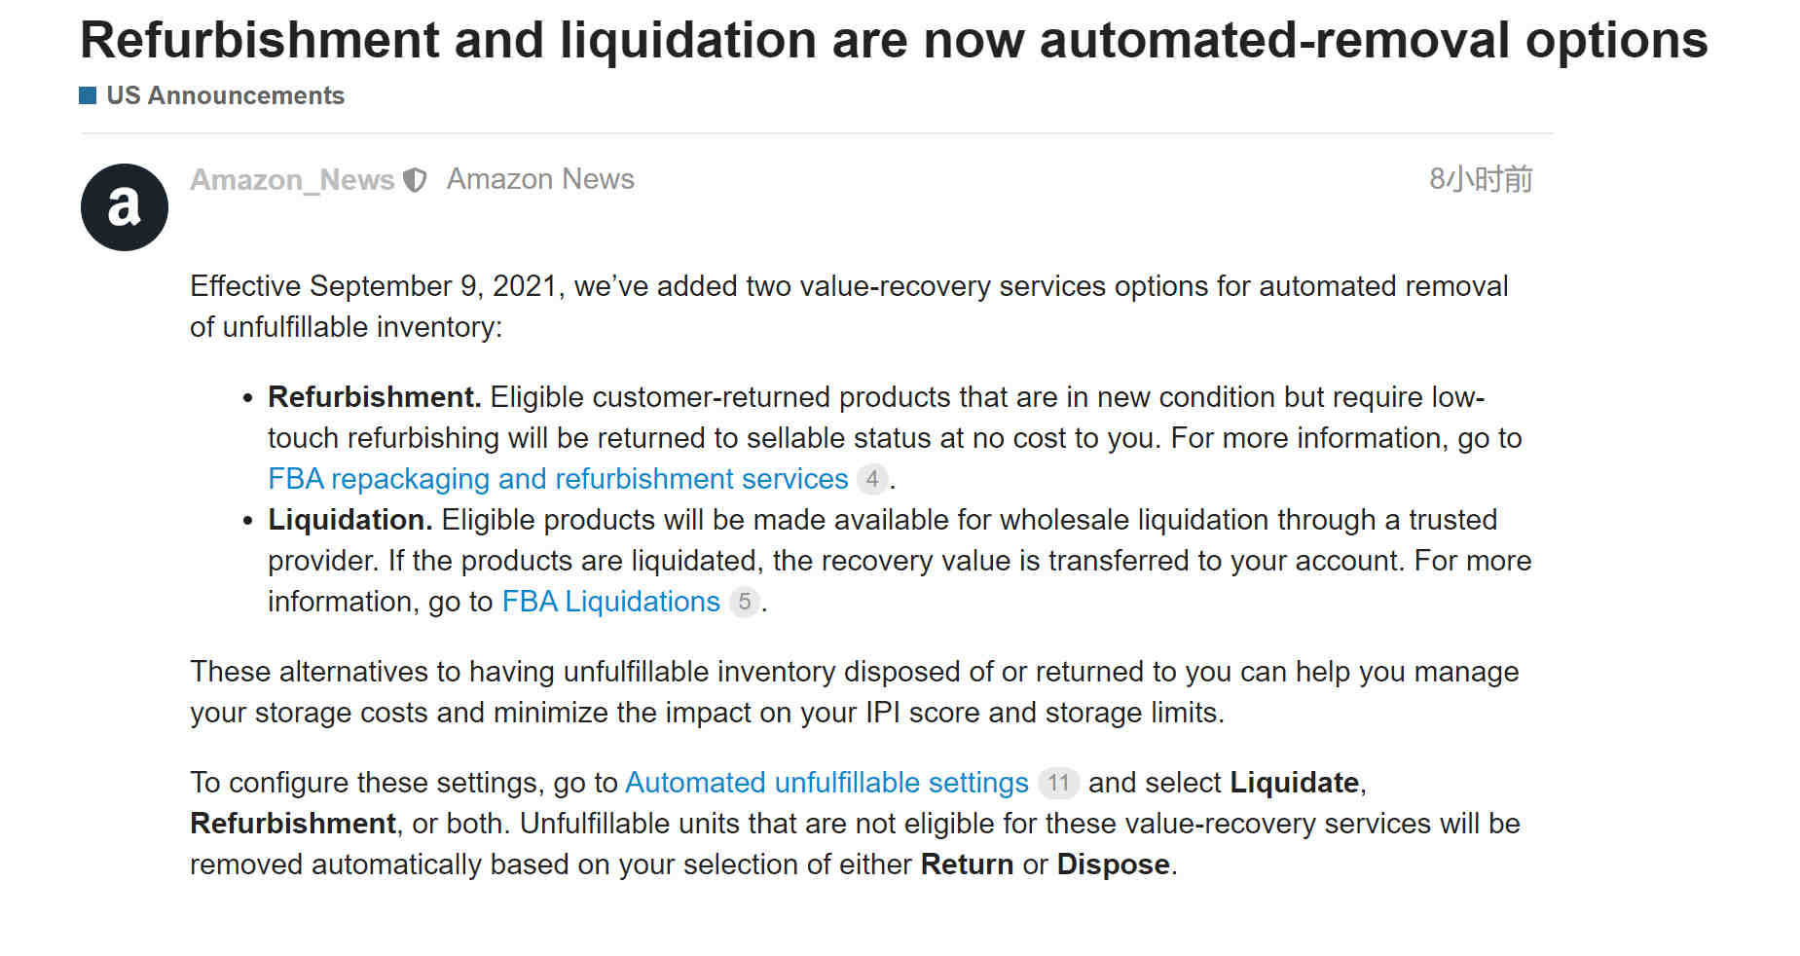This screenshot has width=1800, height=956.
Task: Go to Automated unfulfillable settings link
Action: tap(827, 783)
